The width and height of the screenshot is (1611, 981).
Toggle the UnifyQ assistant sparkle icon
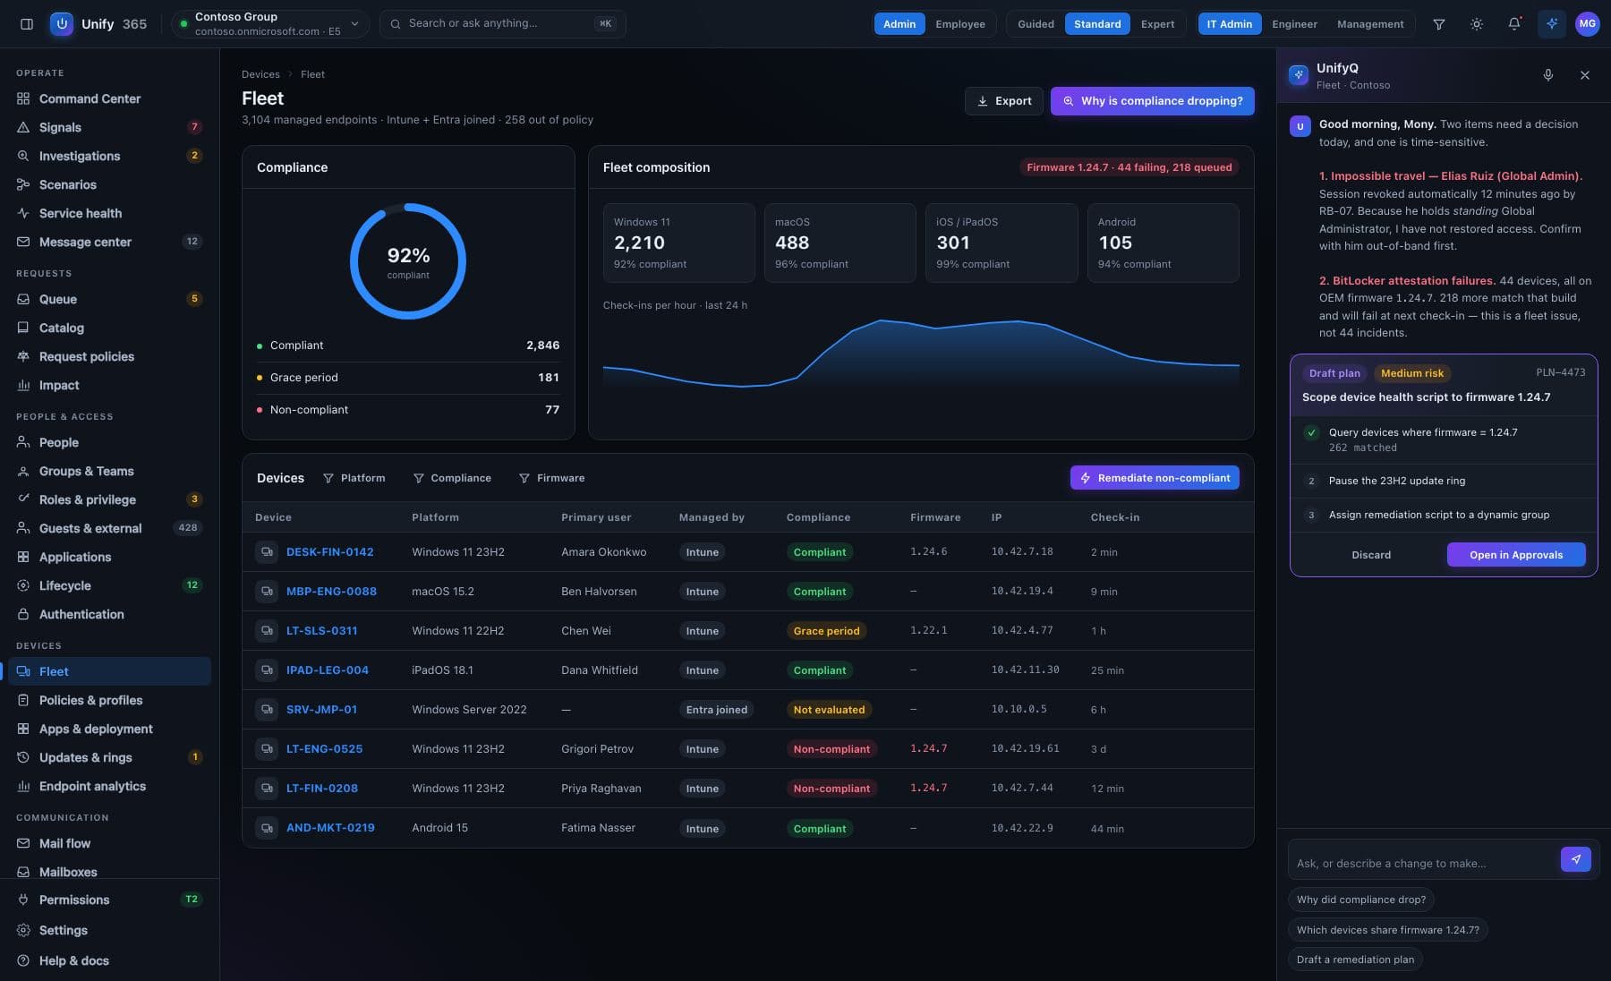tap(1552, 24)
